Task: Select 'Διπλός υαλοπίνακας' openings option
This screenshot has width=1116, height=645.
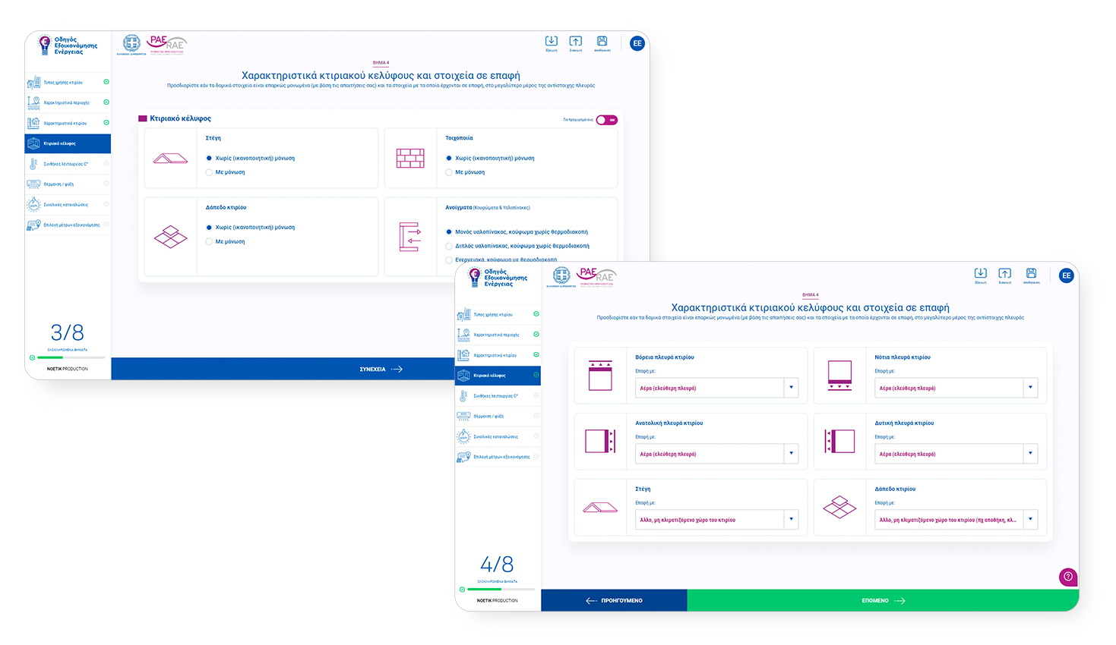Action: click(449, 246)
